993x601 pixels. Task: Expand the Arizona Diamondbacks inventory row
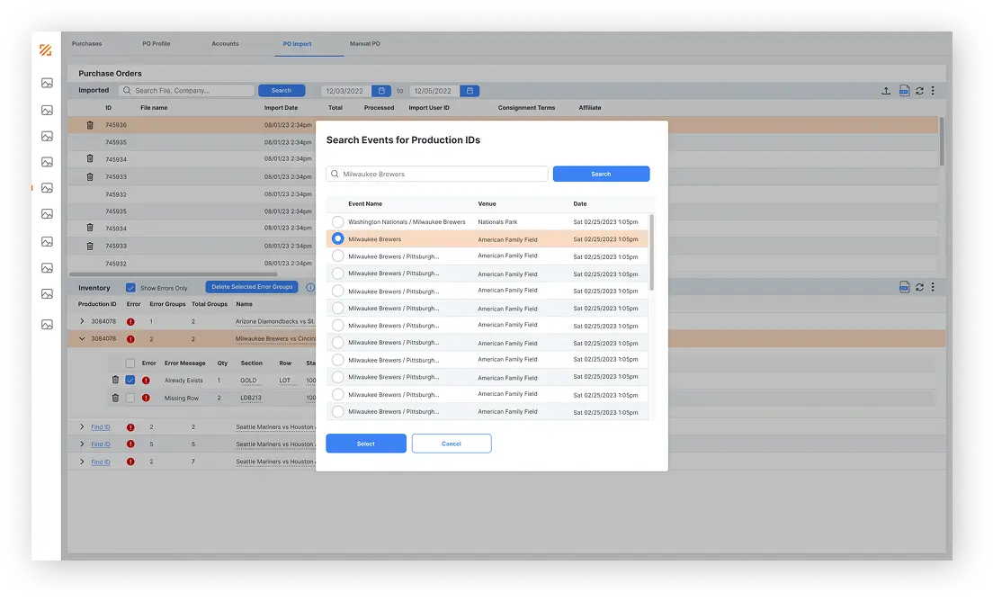click(x=82, y=321)
